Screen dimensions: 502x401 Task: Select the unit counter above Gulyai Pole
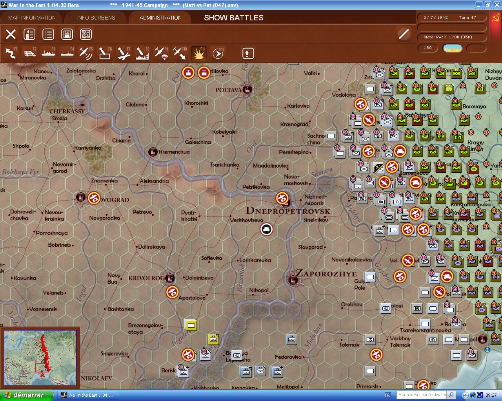pyautogui.click(x=370, y=277)
